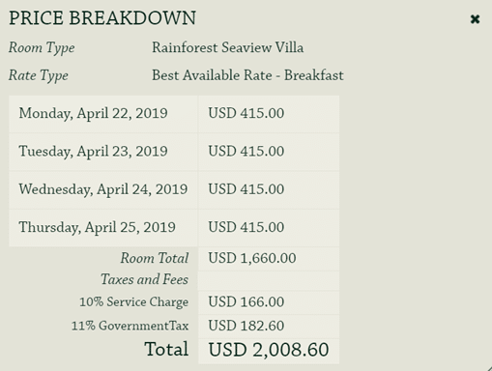Select the Wednesday, April 24, 2019 date cell
The image size is (492, 371).
103,189
